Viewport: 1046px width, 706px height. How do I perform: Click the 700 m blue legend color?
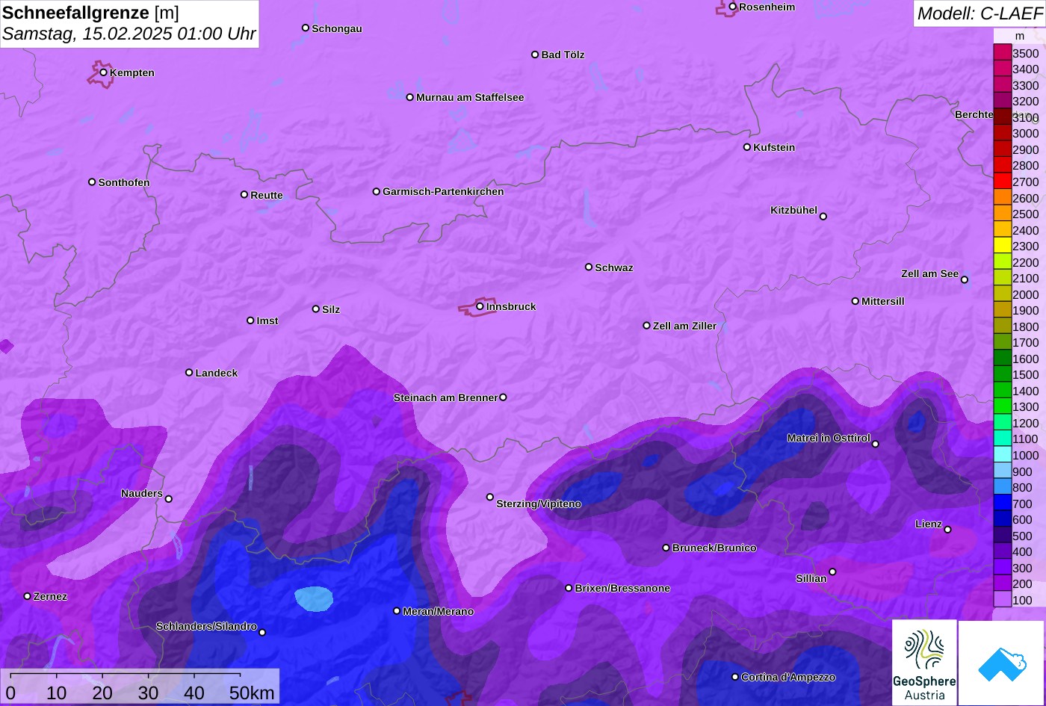point(1002,504)
